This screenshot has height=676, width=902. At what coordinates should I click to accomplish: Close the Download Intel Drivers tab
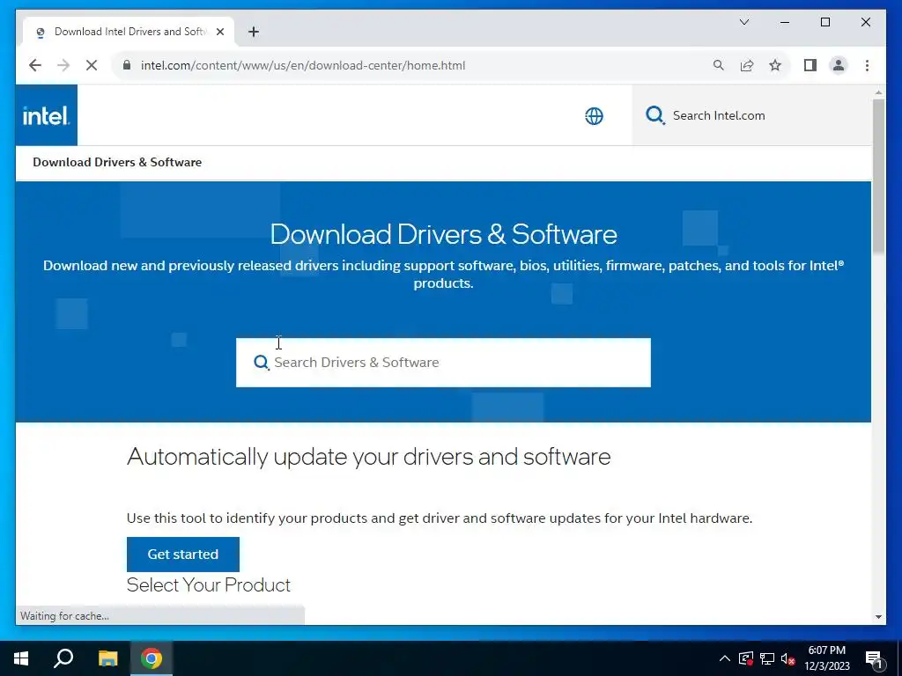(x=219, y=32)
